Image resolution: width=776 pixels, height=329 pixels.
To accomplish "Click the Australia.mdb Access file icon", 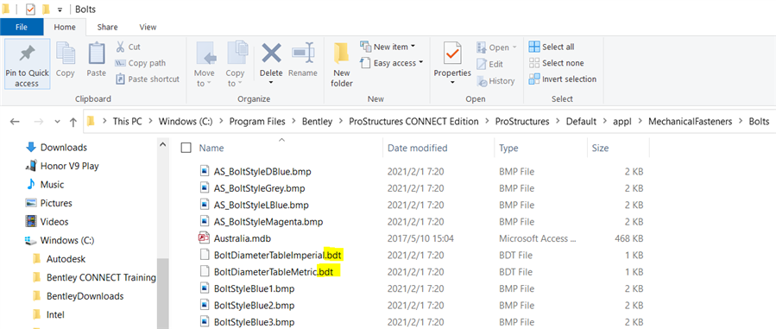I will (205, 238).
